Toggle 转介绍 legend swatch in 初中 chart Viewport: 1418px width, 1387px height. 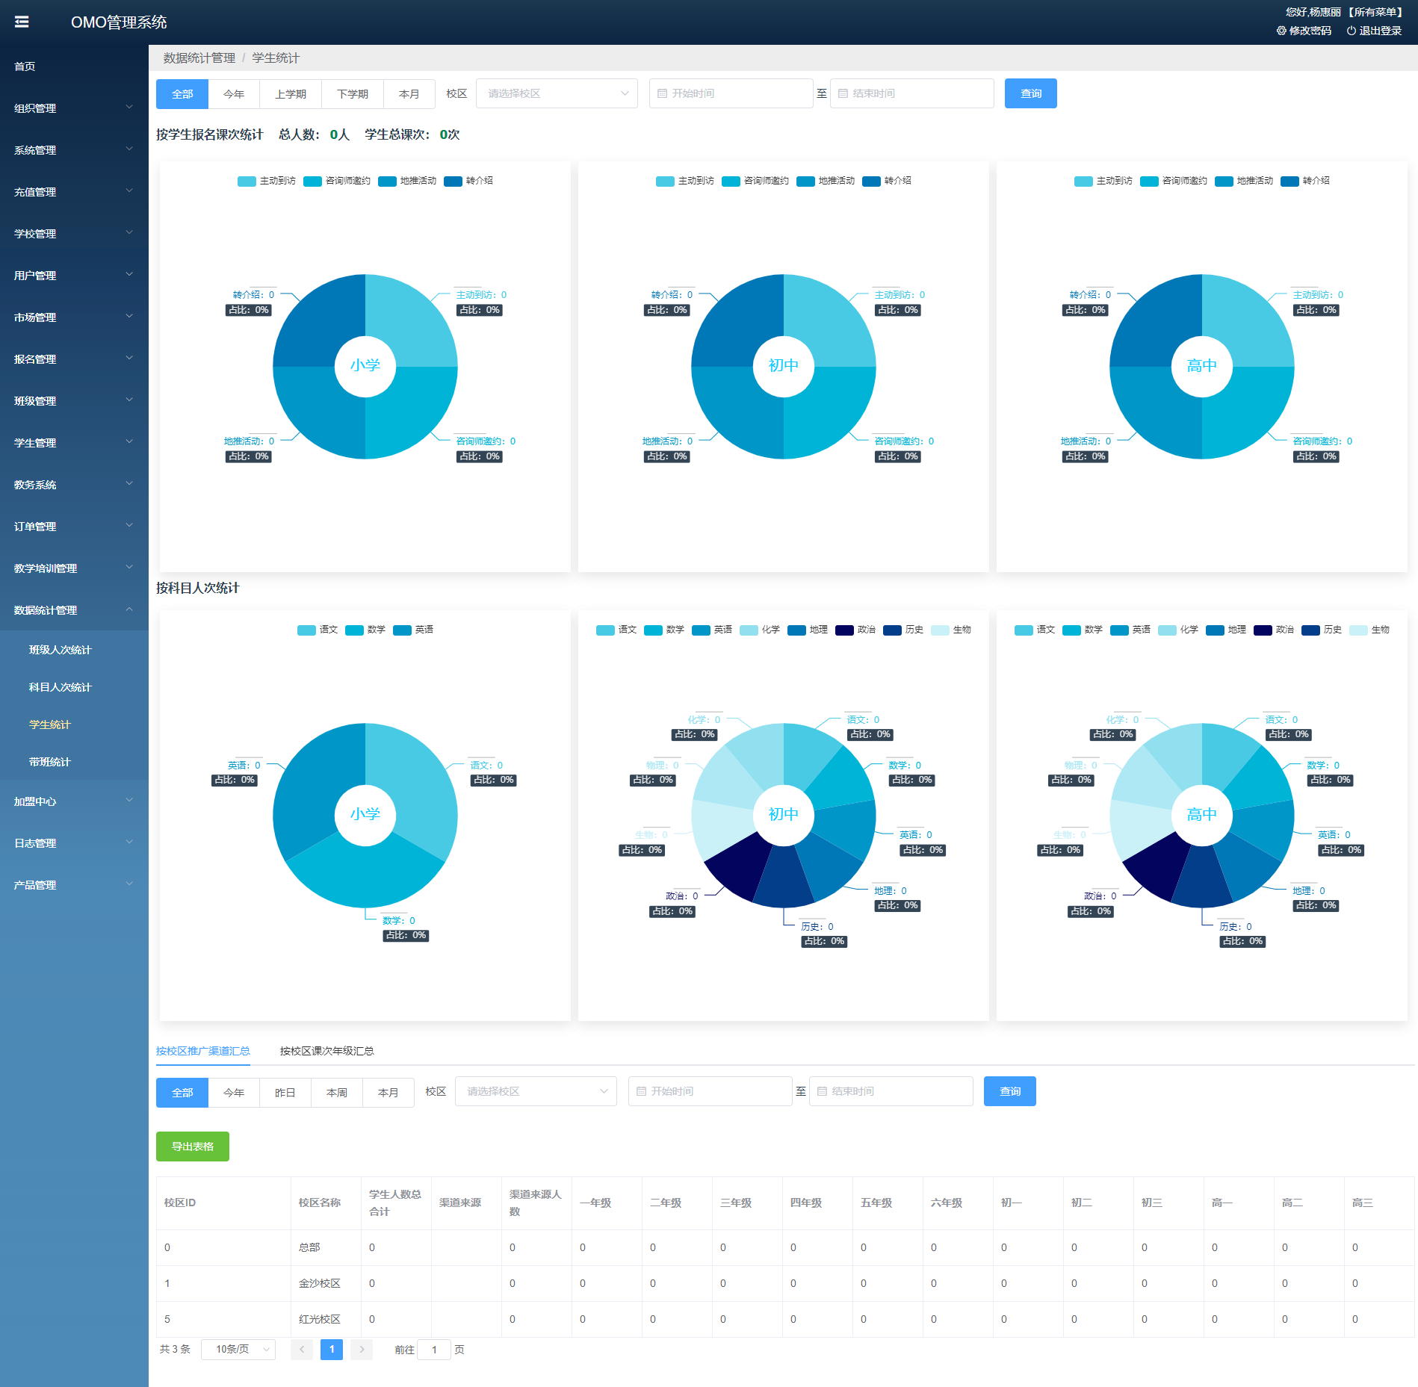pos(871,181)
